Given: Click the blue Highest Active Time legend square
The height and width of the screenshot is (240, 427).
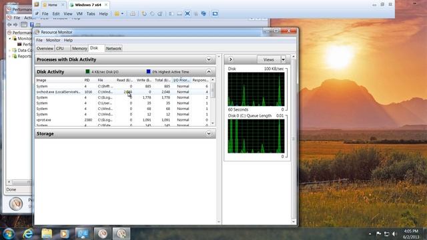Looking at the screenshot, I should click(x=148, y=71).
